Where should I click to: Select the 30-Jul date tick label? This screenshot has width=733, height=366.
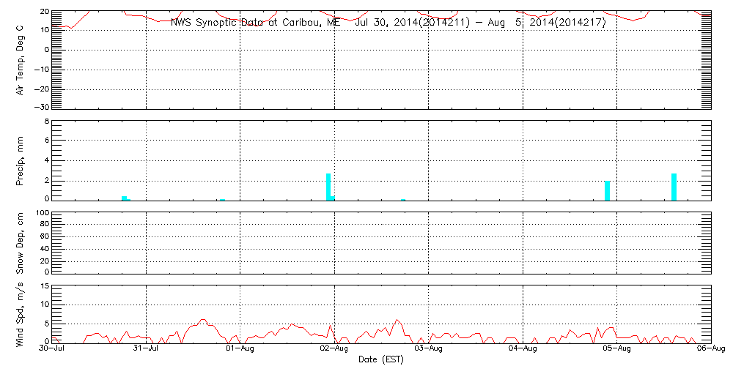53,349
